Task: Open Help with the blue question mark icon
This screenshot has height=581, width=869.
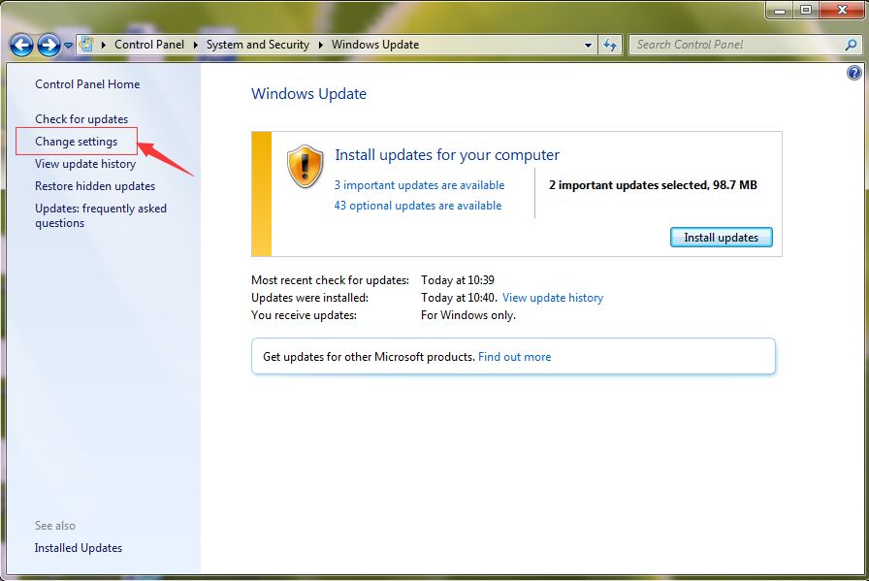Action: click(x=853, y=73)
